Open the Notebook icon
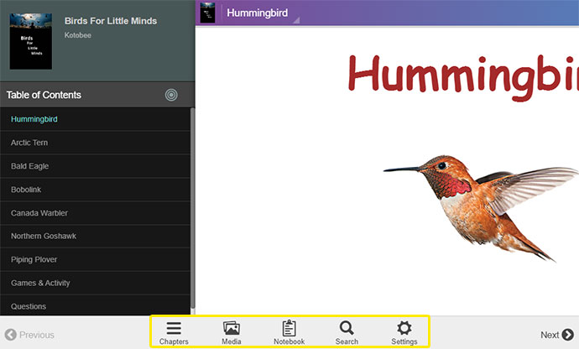Viewport: 579px width, 349px height. [289, 329]
